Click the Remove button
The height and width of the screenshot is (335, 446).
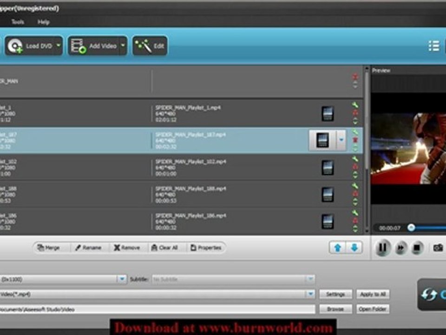click(126, 248)
